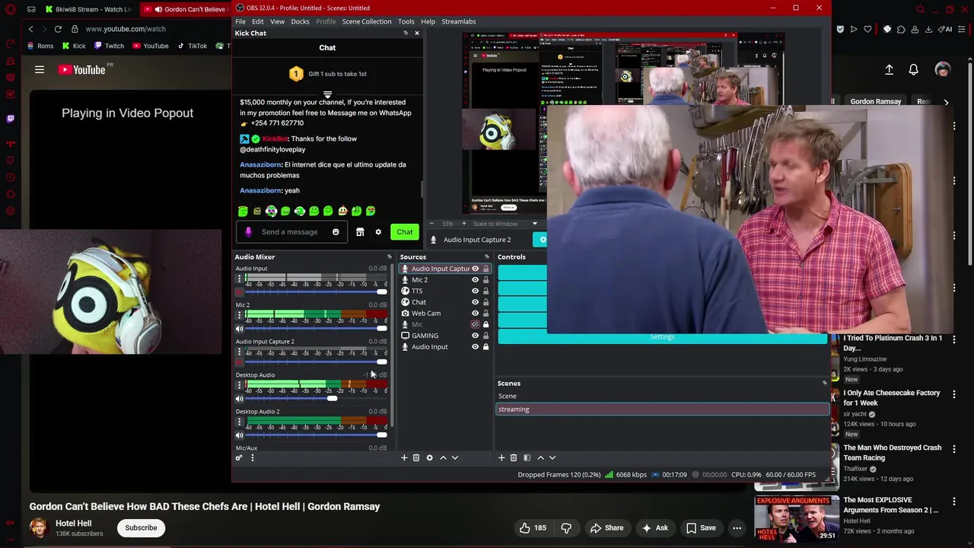Open scene filters icon below Scenes
This screenshot has width=974, height=548.
pyautogui.click(x=527, y=457)
